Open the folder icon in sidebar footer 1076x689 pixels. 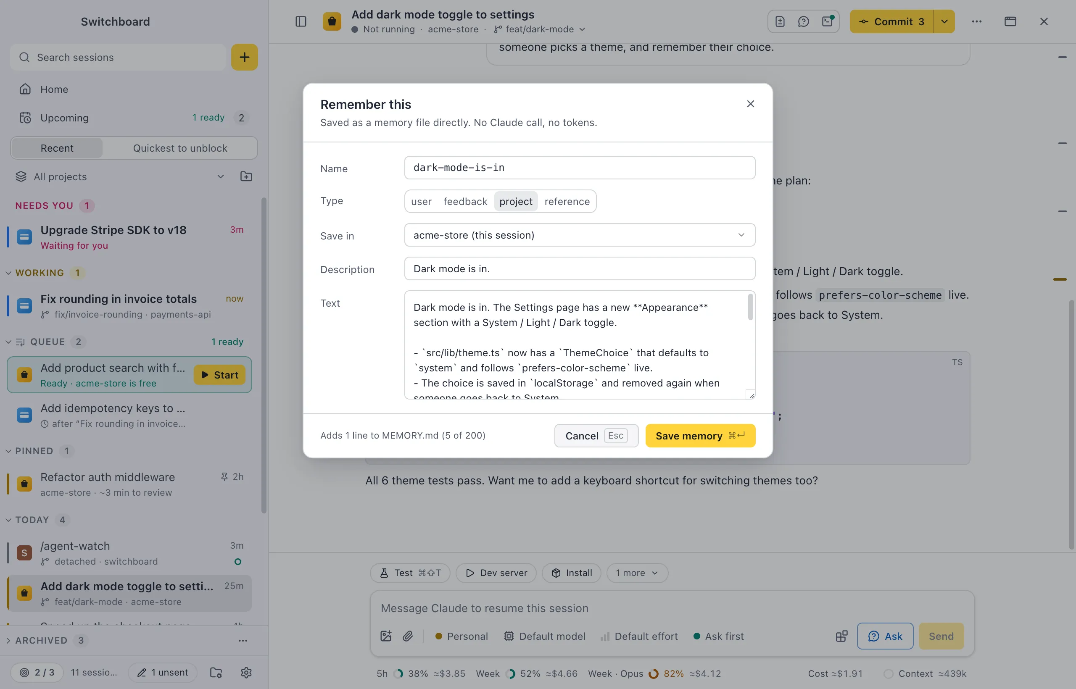tap(216, 673)
